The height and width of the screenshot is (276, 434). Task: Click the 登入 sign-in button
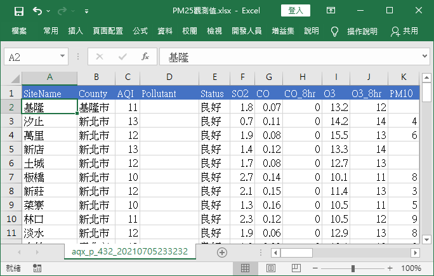[x=295, y=11]
